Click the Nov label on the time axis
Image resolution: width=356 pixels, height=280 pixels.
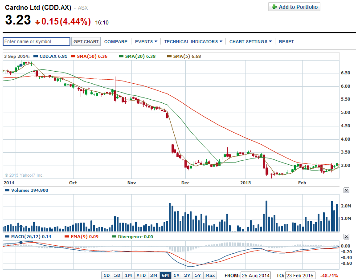point(131,183)
